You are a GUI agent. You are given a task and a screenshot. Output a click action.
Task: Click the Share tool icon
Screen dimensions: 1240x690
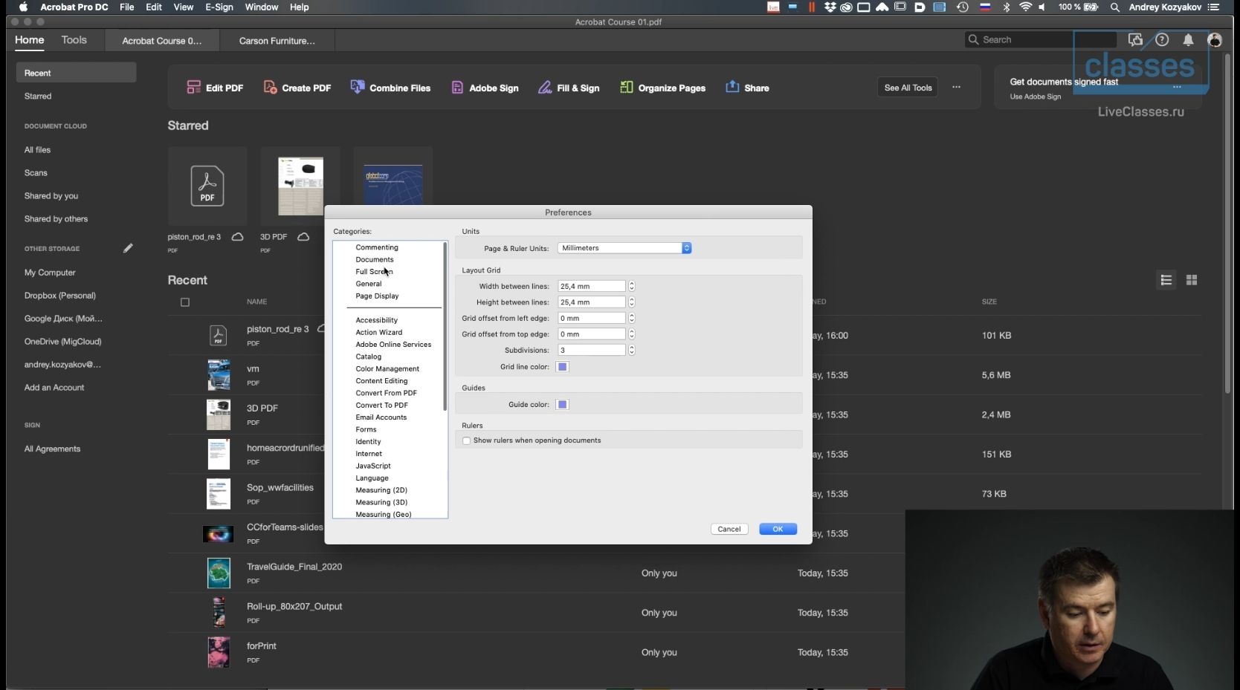pos(732,87)
